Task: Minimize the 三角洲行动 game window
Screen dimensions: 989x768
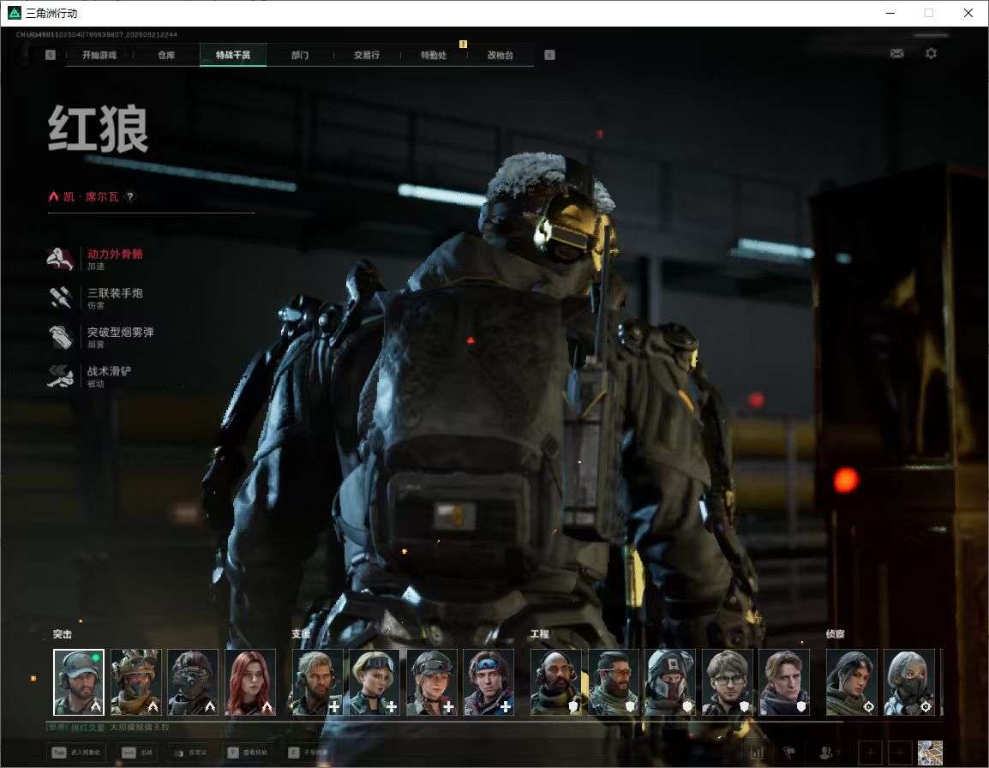Action: 890,13
